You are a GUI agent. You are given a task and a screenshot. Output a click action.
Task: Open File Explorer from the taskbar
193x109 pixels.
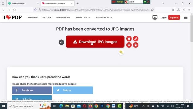click(x=67, y=106)
